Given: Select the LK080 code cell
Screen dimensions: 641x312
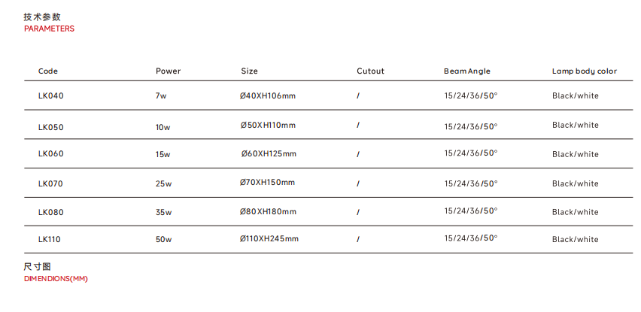Looking at the screenshot, I should pyautogui.click(x=51, y=212).
